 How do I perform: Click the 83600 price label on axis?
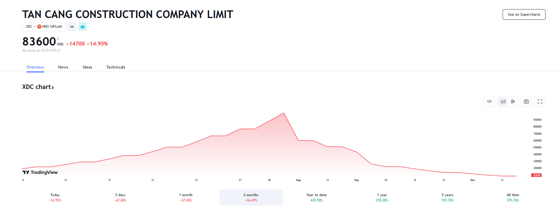(x=537, y=175)
